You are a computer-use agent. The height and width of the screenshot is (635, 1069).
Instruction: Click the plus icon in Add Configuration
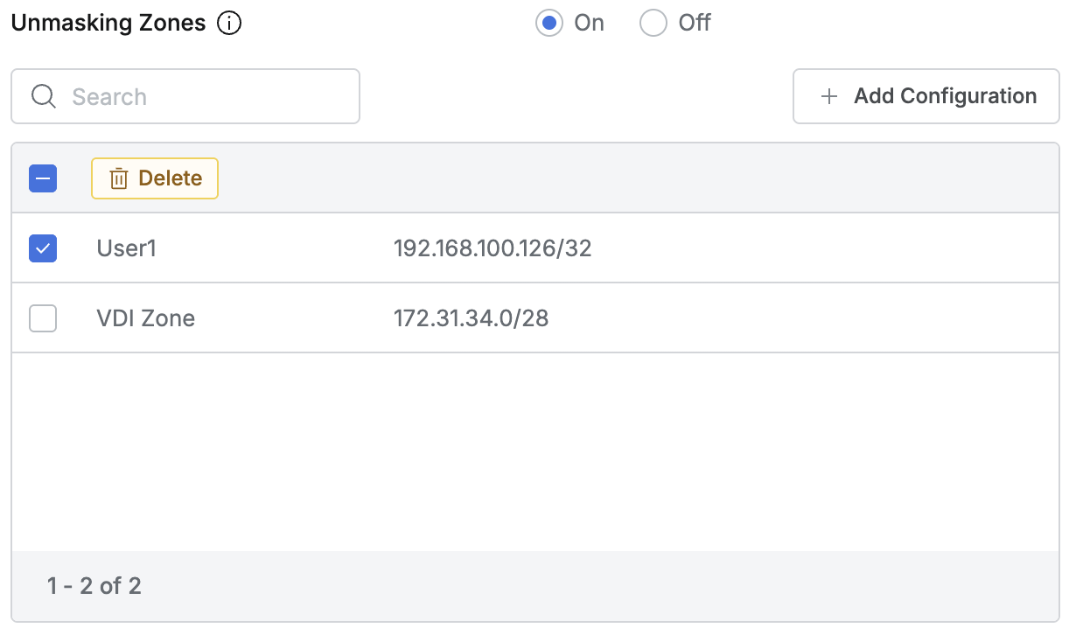[828, 96]
